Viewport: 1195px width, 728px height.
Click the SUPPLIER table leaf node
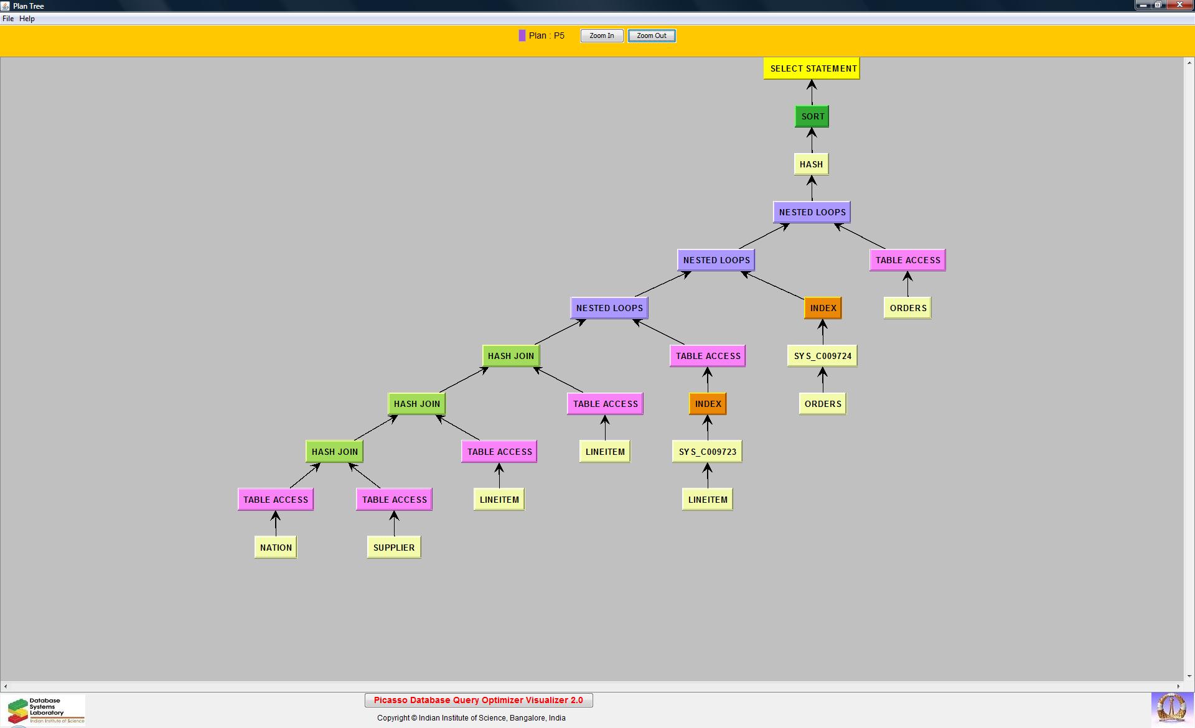click(x=393, y=548)
